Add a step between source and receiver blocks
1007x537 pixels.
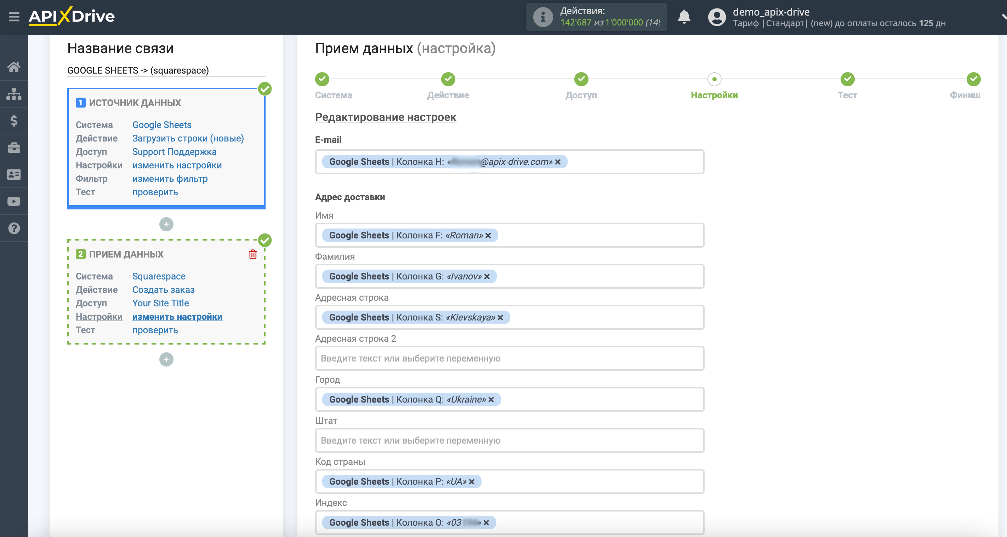(166, 224)
